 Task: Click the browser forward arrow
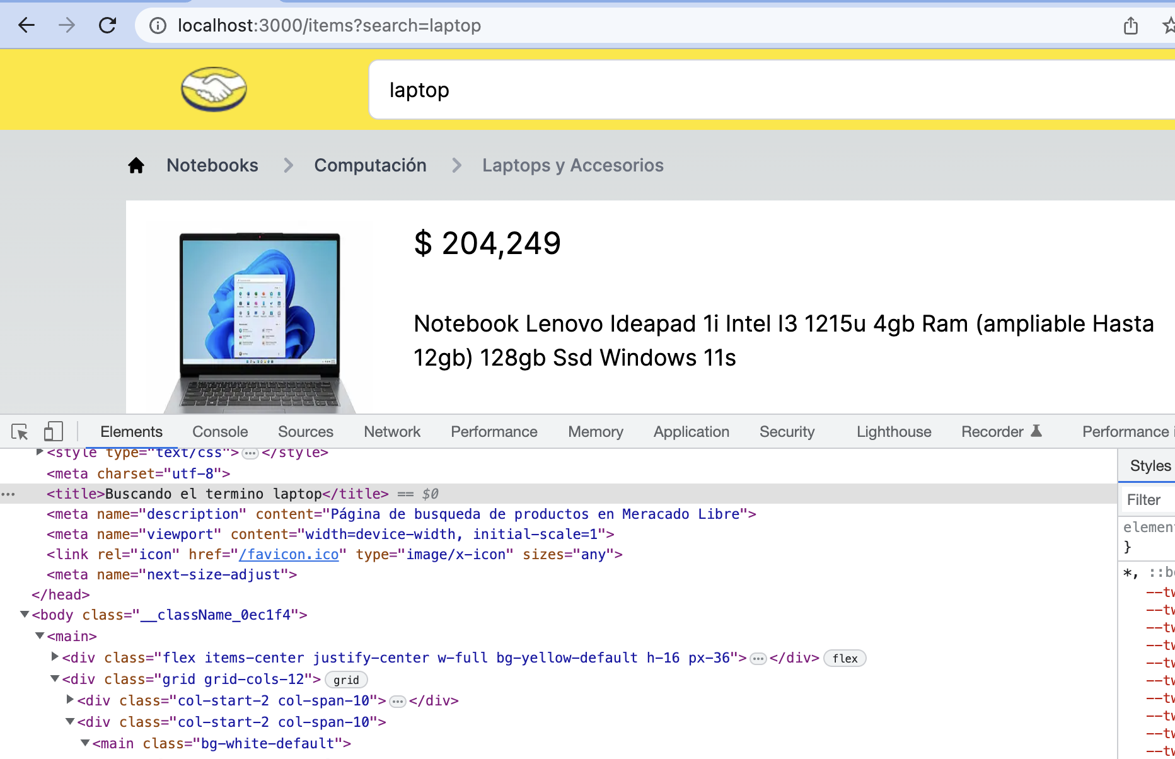coord(67,25)
